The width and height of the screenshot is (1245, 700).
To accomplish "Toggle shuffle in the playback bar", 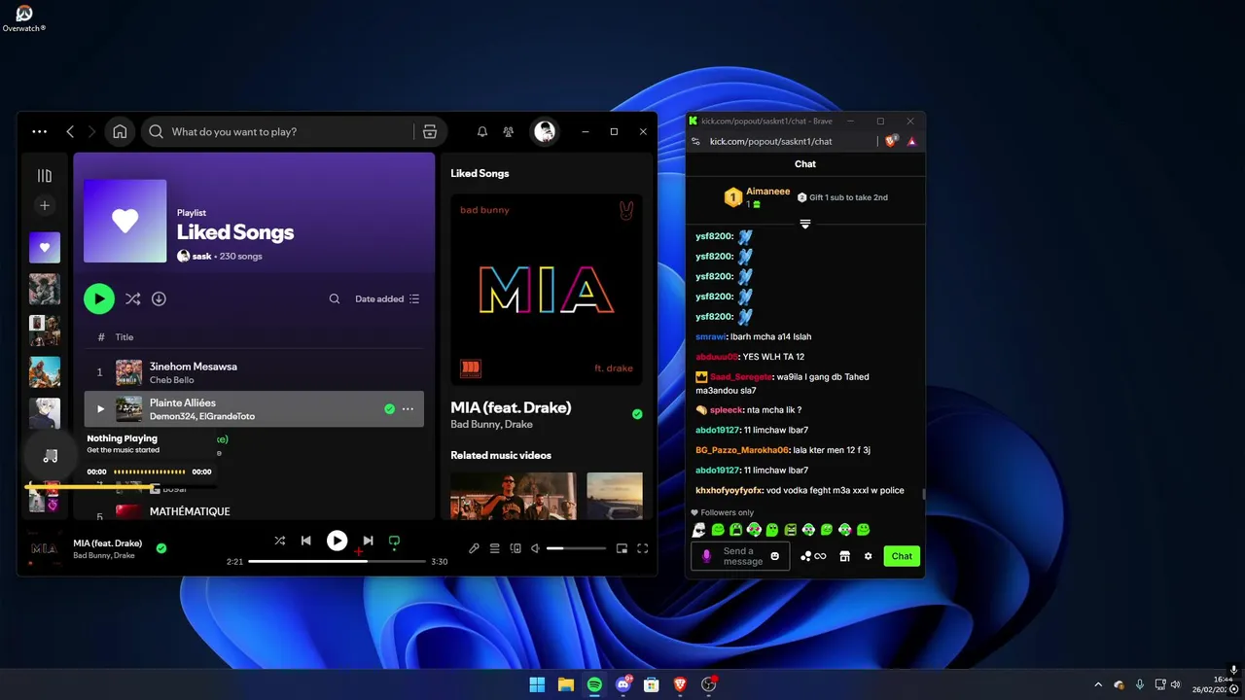I will pyautogui.click(x=279, y=541).
